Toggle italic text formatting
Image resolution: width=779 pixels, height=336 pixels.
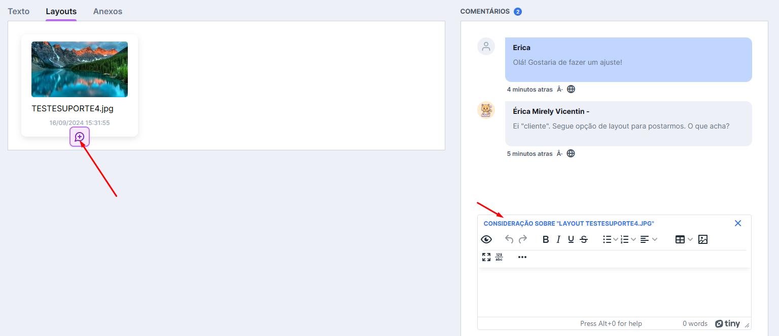(x=558, y=239)
